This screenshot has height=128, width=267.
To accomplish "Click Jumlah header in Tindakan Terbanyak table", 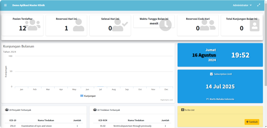I will point(165,120).
